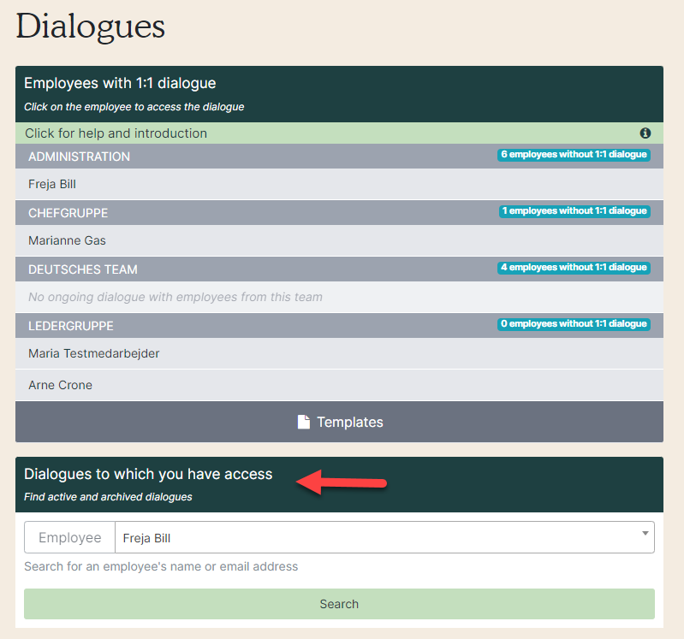Open Maria Testmedarbejder's dialogue
Screen dimensions: 684x639
[93, 353]
